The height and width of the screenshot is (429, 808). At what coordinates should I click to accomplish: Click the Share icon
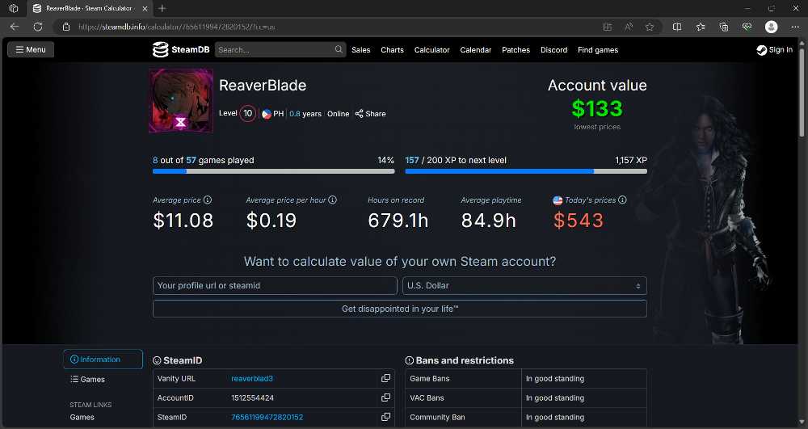tap(360, 114)
